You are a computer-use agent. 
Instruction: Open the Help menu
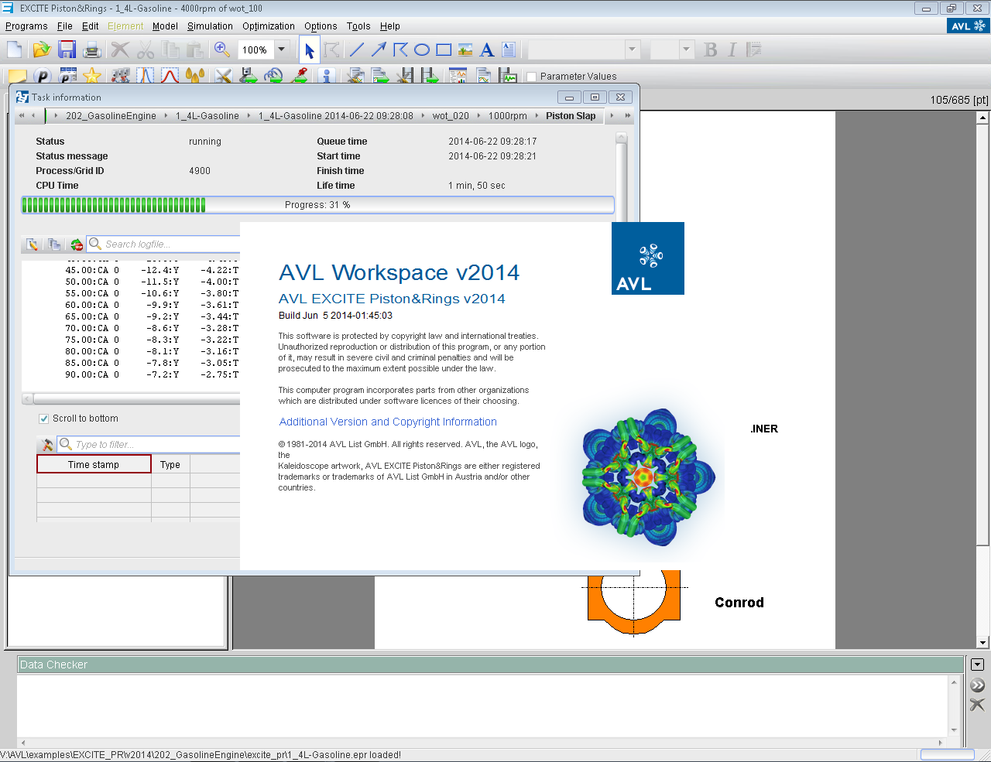click(390, 26)
